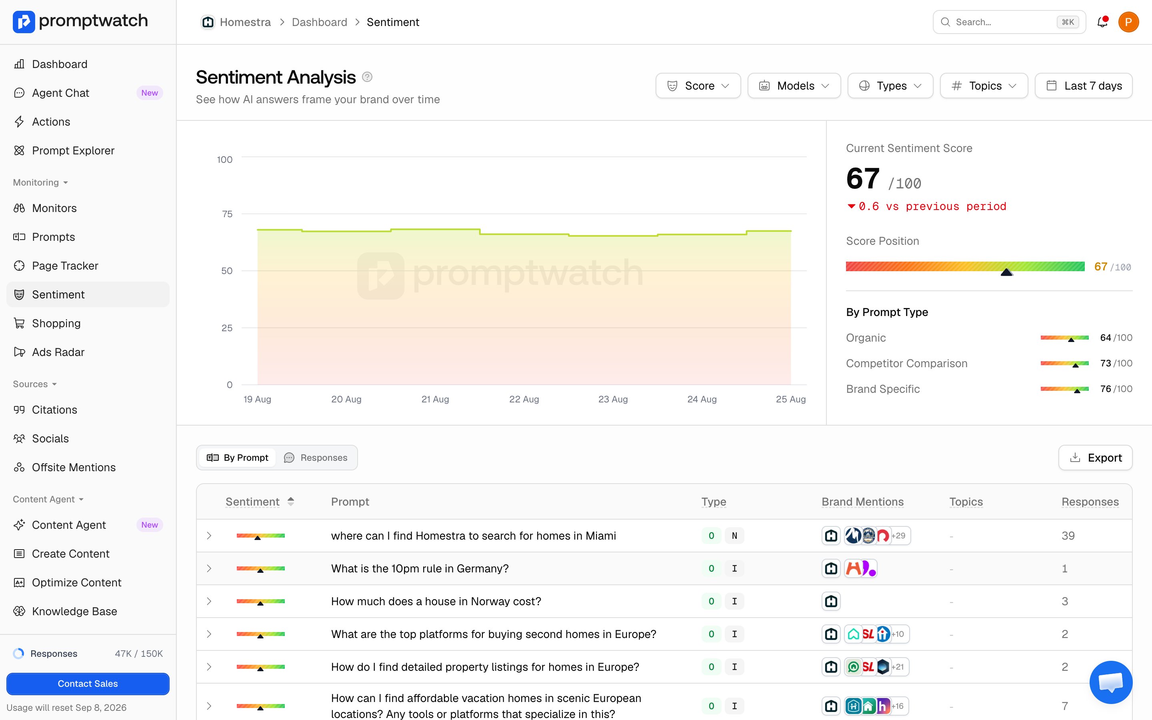Screen dimensions: 1152x720
Task: Click the Page Tracker icon
Action: tap(19, 266)
